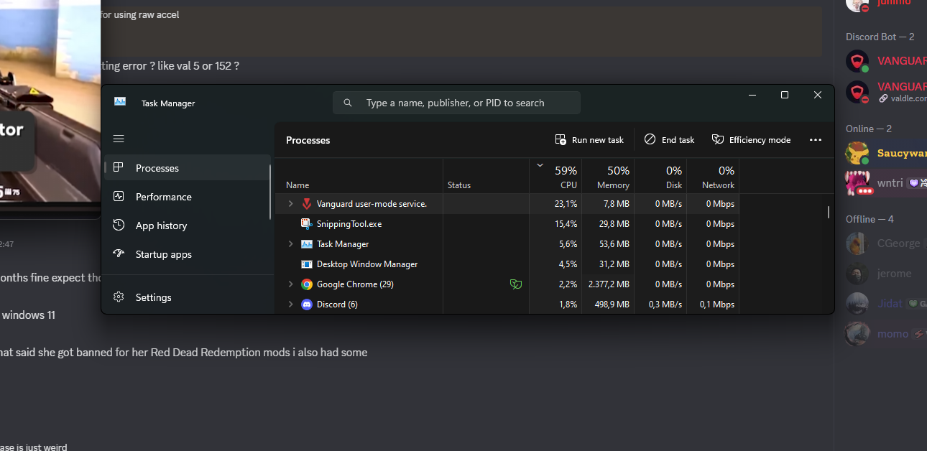Expand the Vanguard user-mode service row

[290, 204]
